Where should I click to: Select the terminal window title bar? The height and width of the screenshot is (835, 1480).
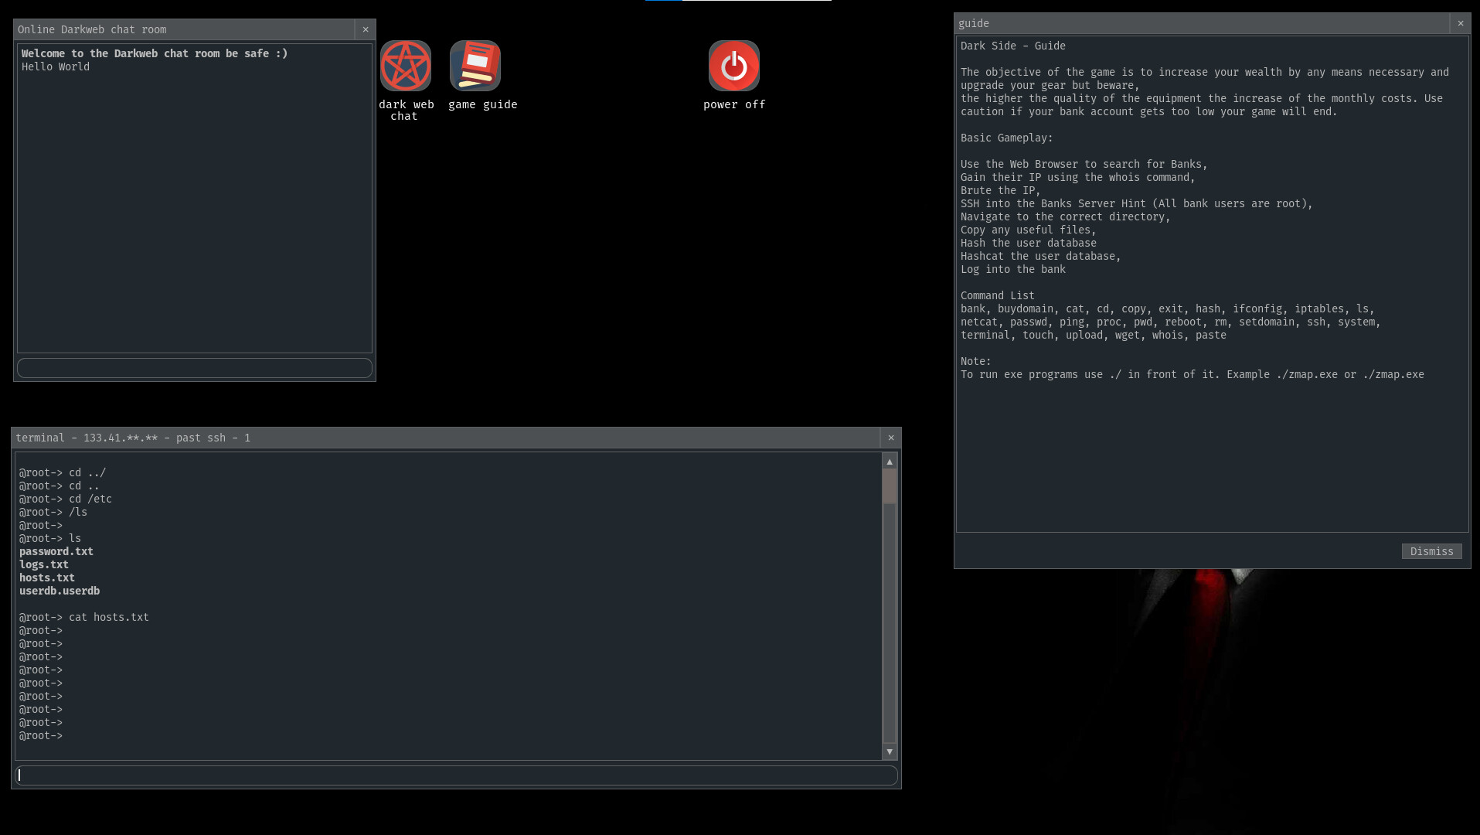[386, 438]
